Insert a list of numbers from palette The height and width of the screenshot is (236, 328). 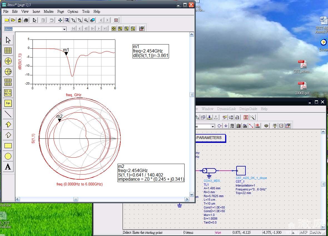pos(8,93)
